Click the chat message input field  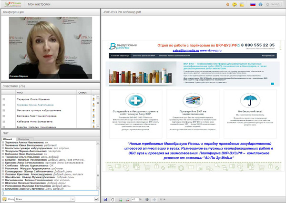tap(51, 193)
